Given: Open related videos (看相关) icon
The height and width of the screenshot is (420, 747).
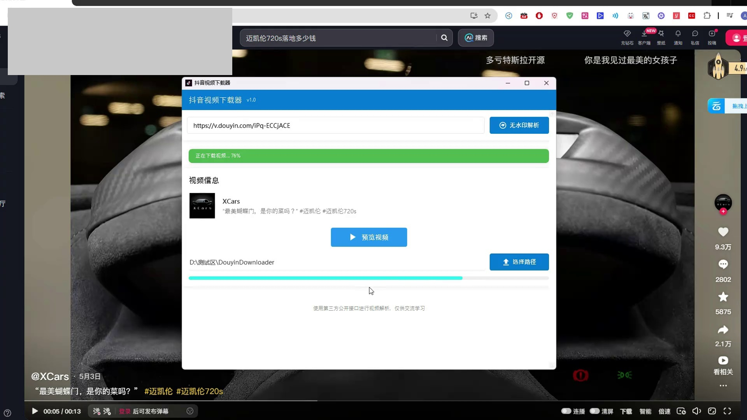Looking at the screenshot, I should click(x=723, y=360).
